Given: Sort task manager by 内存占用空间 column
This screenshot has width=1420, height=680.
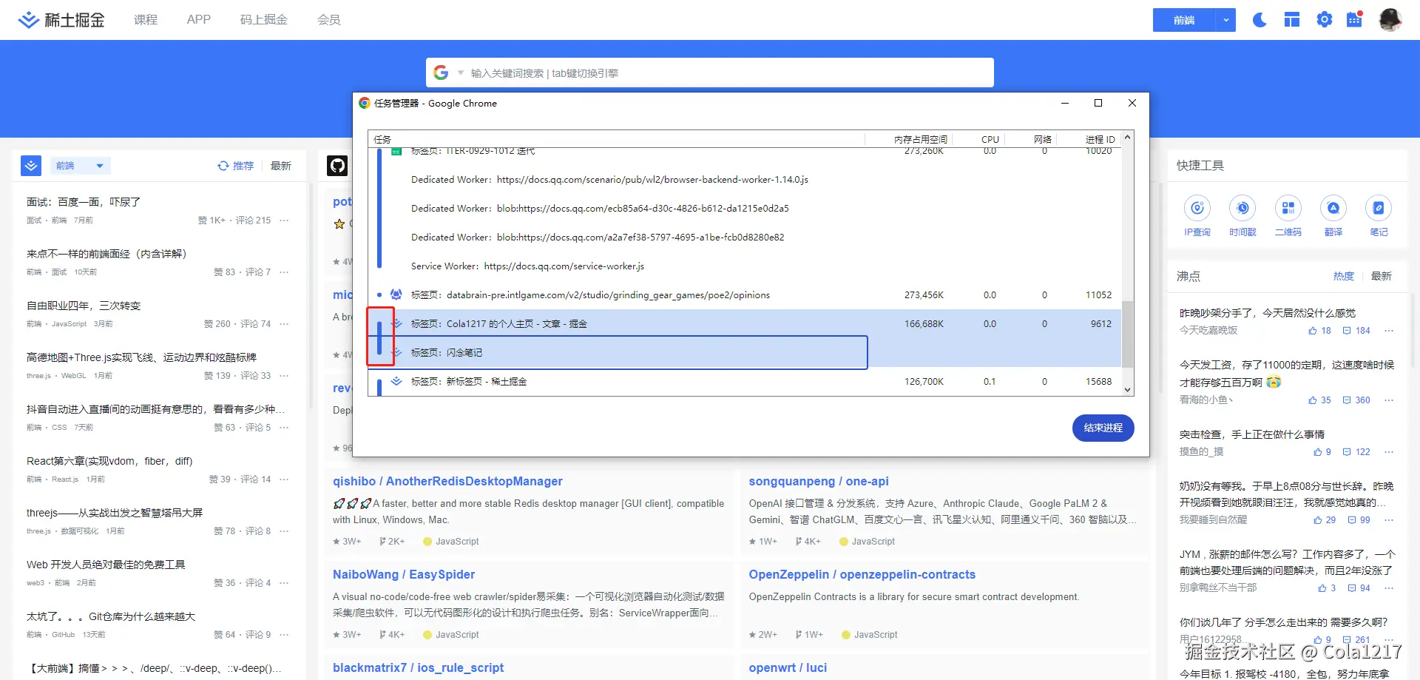Looking at the screenshot, I should [x=919, y=139].
